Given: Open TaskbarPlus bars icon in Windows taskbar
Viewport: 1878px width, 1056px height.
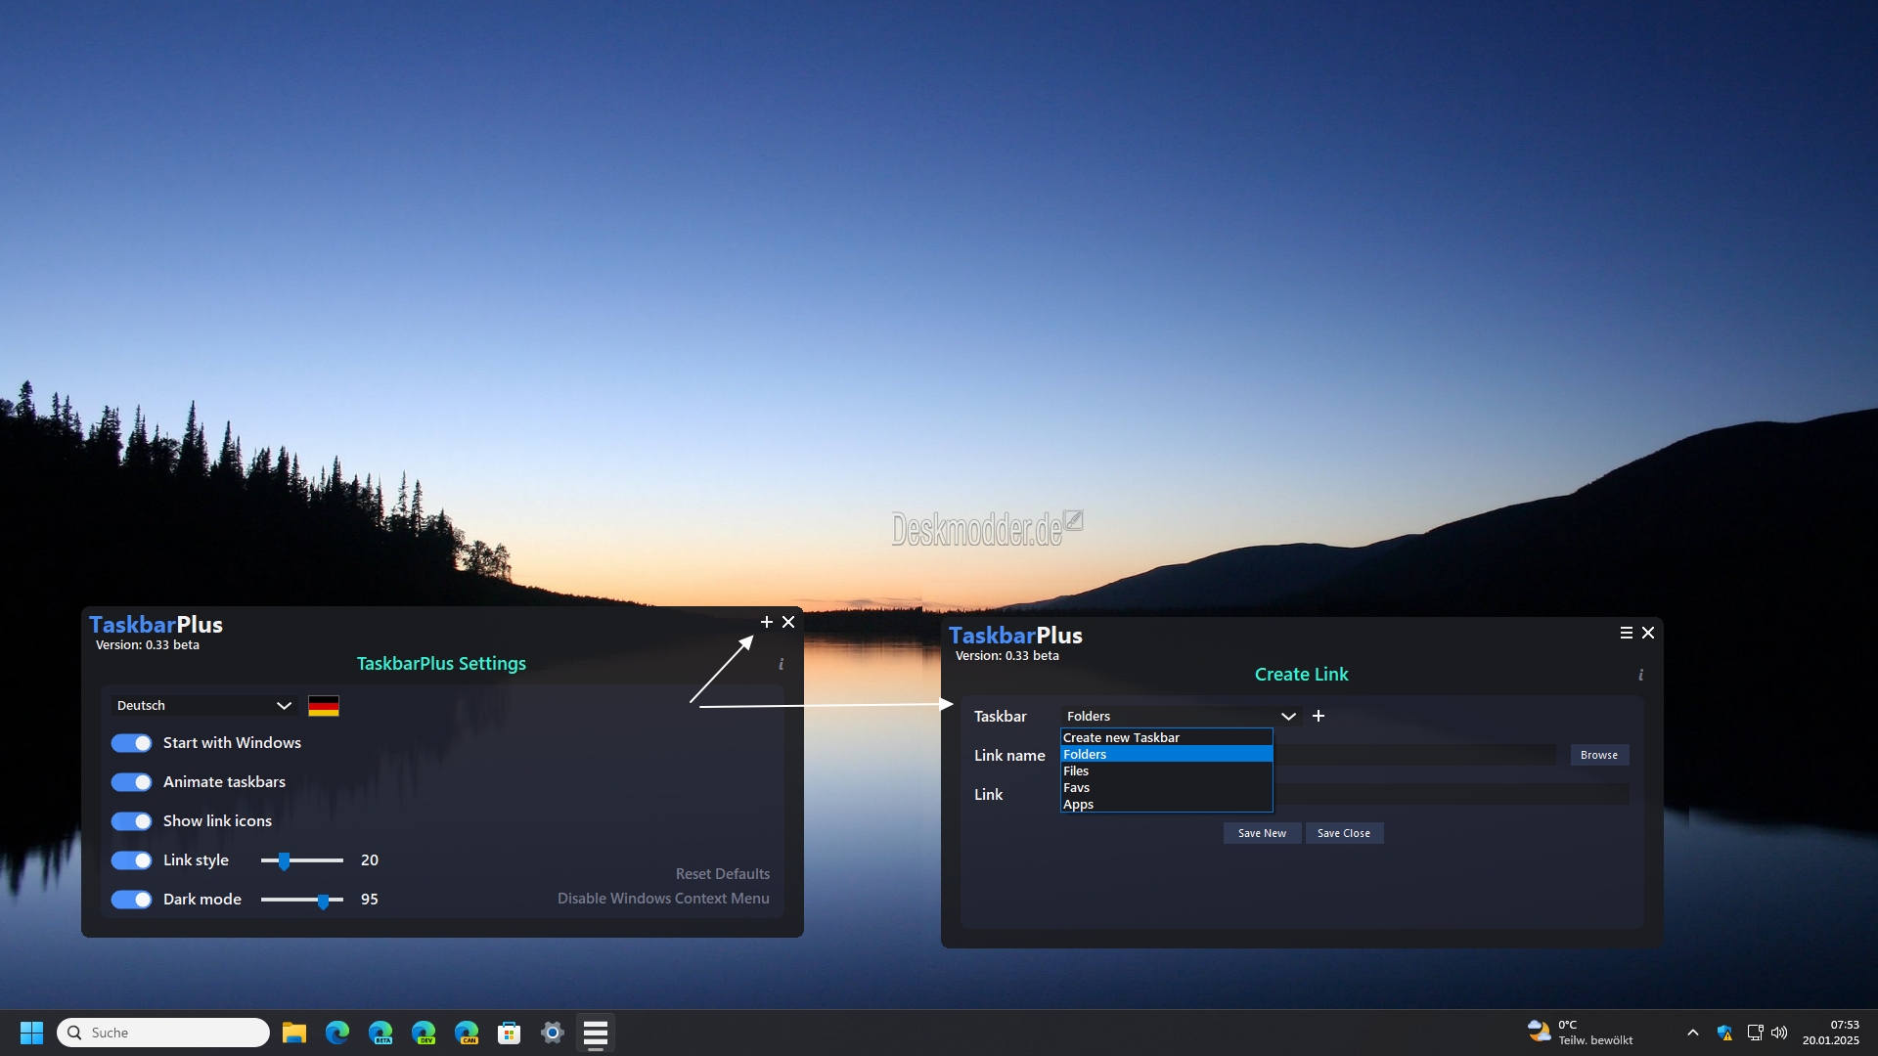Looking at the screenshot, I should (x=596, y=1033).
